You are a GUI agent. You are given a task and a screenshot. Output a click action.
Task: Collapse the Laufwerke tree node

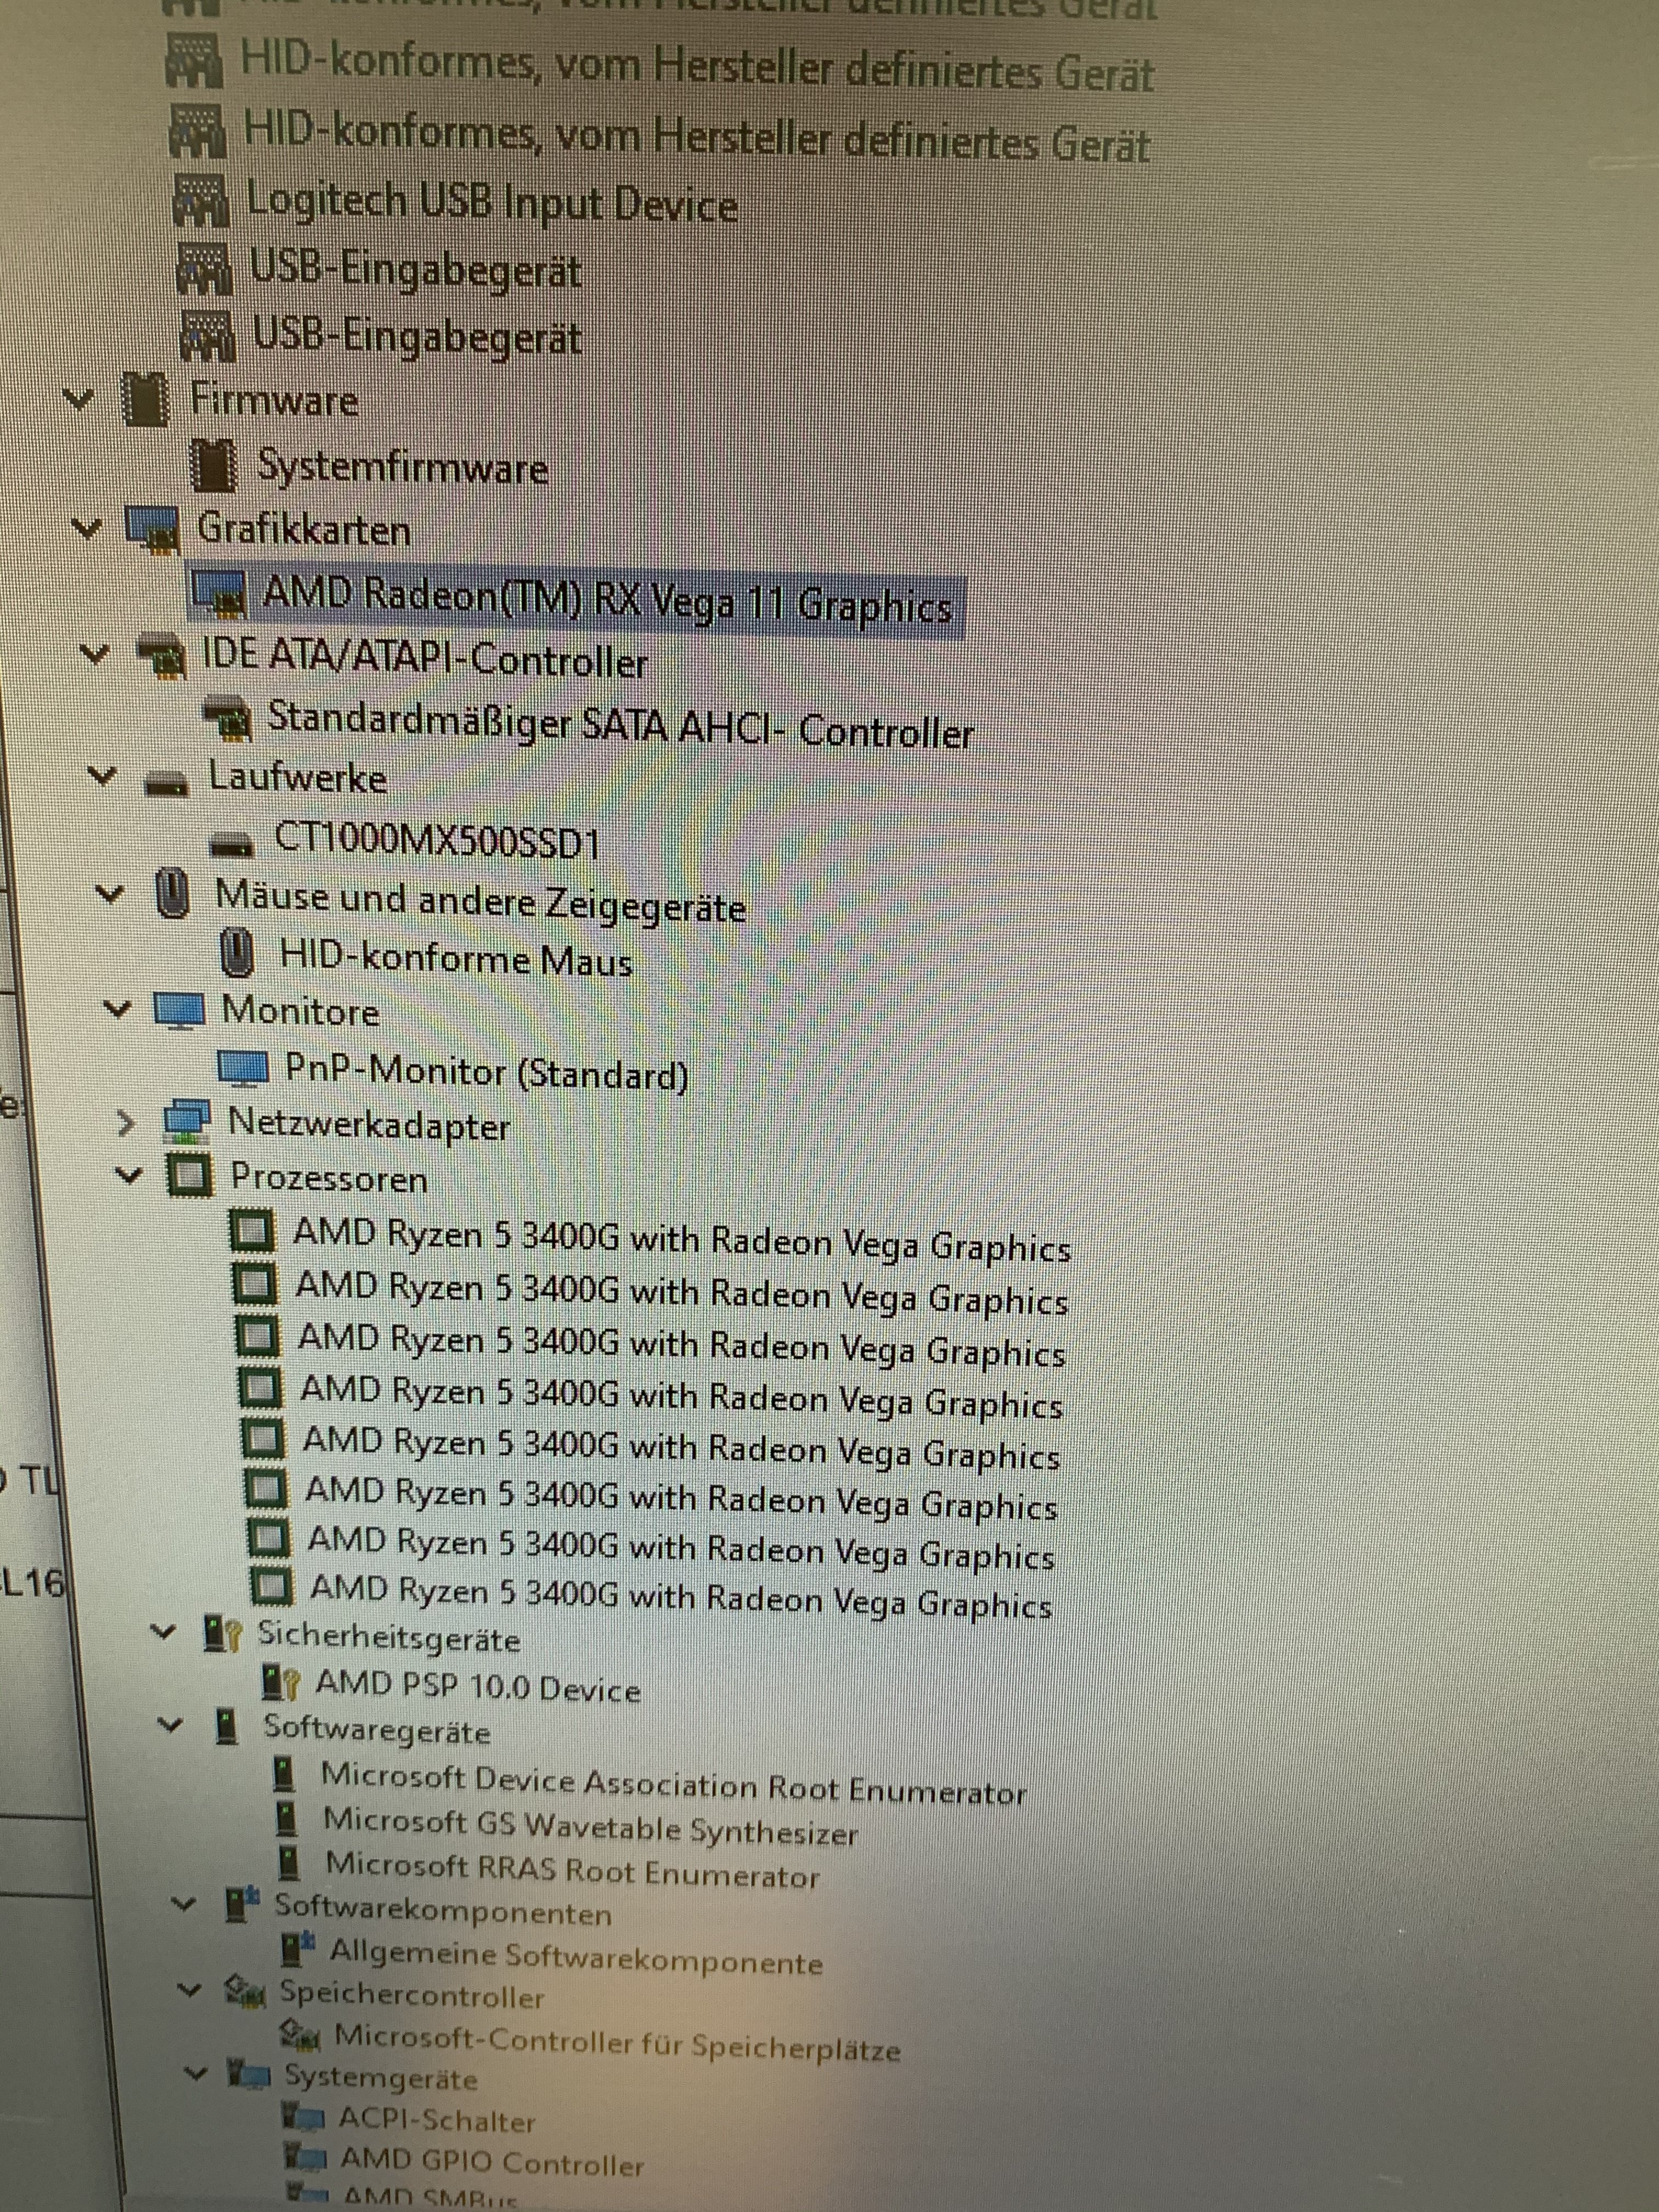coord(102,775)
